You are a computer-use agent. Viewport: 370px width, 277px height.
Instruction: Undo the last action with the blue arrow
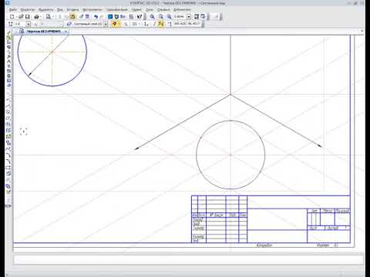96,17
